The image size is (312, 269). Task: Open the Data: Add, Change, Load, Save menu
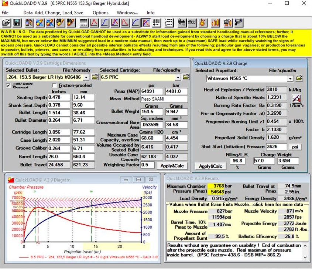53,13
